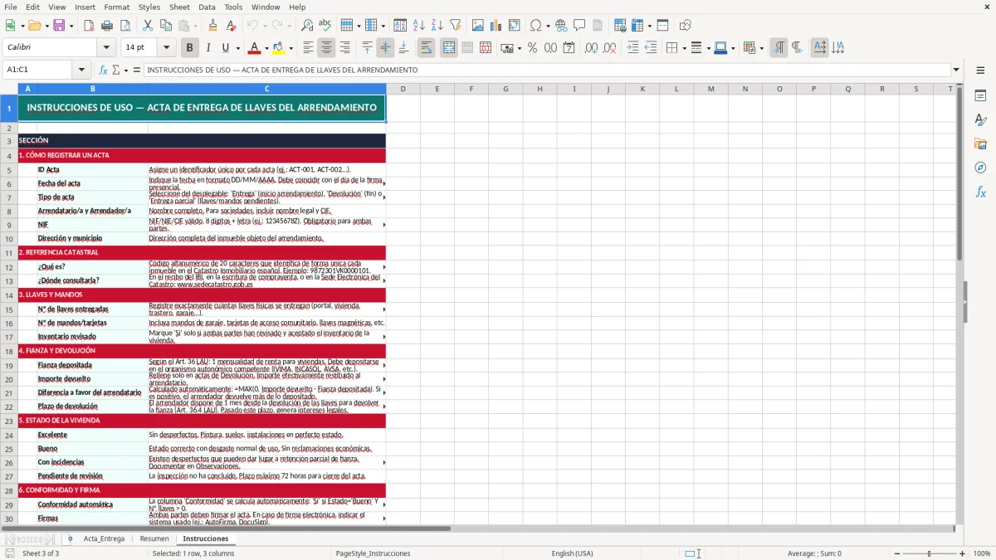Adjust the zoom slider handle
This screenshot has height=560, width=996.
tap(929, 553)
